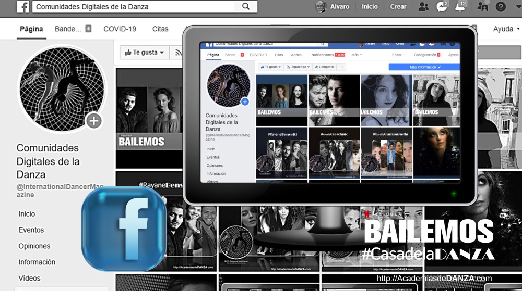Click Inicio in the monitor's left sidebar
The image size is (522, 291).
[211, 149]
